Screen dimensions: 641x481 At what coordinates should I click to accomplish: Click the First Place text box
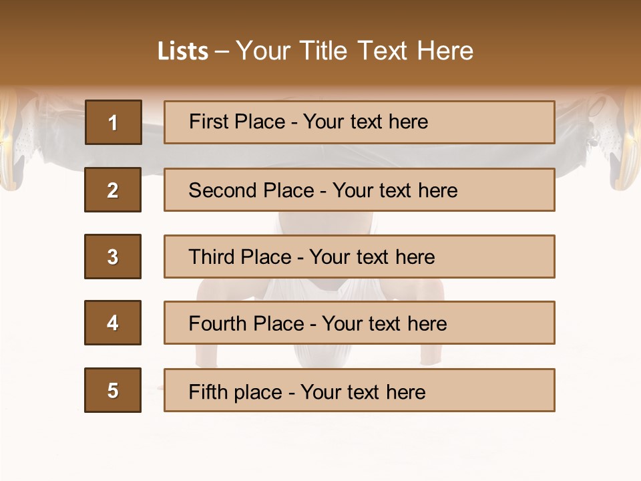coord(308,122)
